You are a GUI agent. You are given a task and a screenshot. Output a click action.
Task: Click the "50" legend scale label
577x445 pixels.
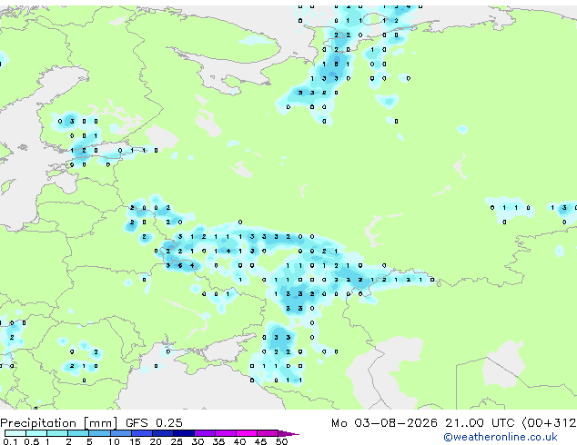(281, 441)
